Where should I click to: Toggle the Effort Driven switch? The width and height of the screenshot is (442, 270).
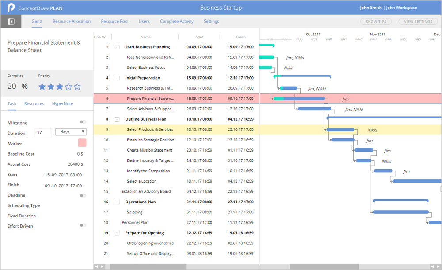(83, 225)
